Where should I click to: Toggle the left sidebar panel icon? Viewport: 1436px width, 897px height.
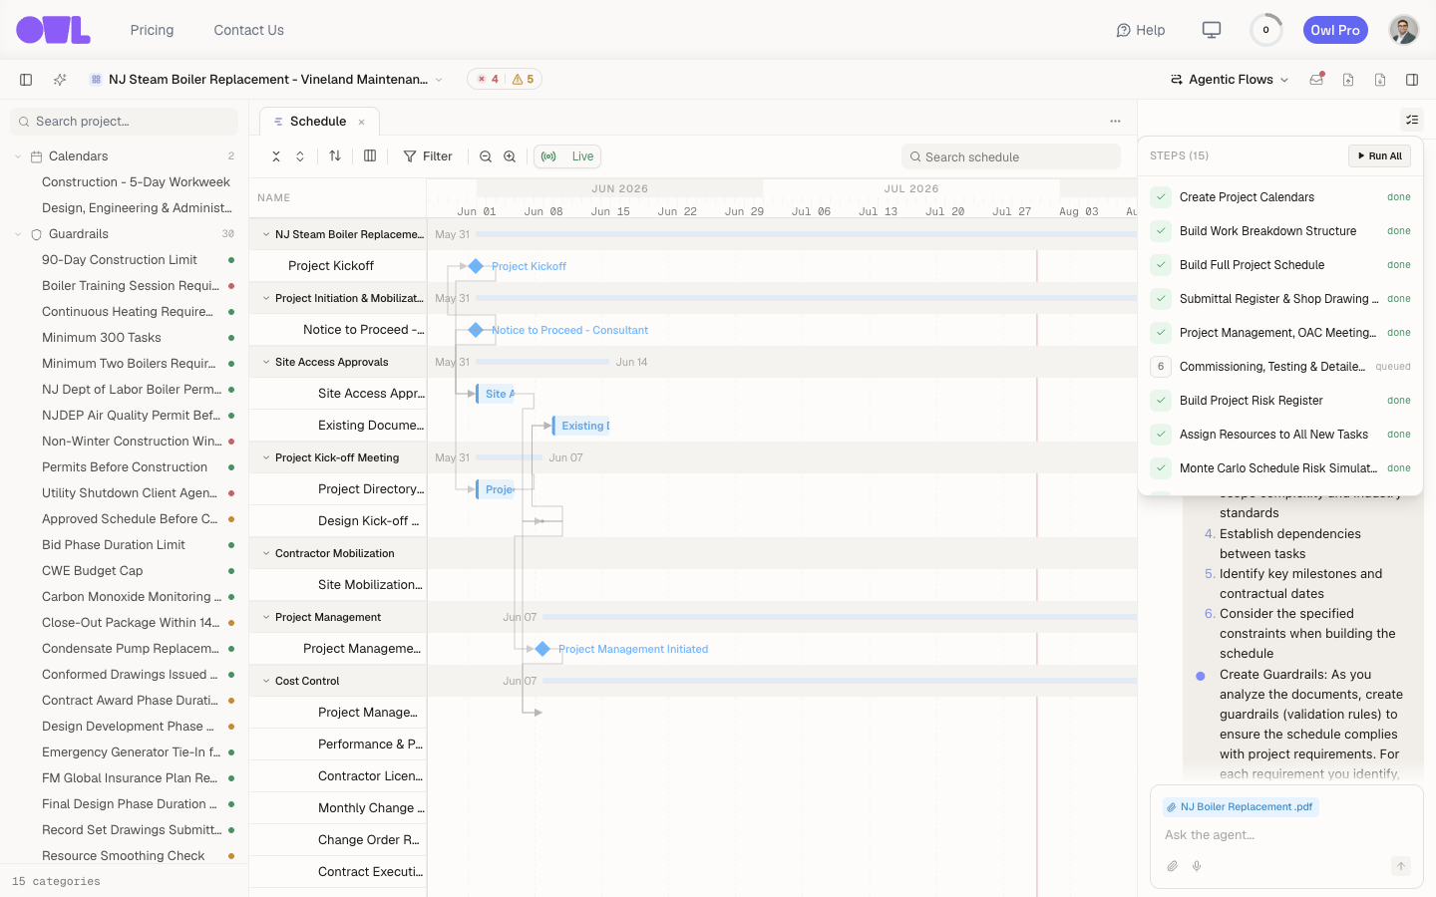tap(26, 80)
